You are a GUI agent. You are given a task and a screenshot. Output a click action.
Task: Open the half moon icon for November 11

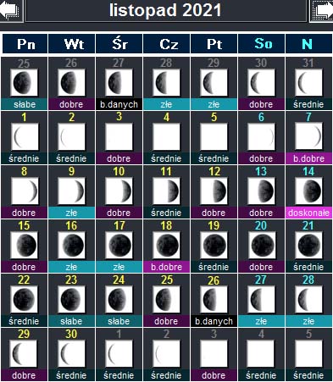[166, 191]
